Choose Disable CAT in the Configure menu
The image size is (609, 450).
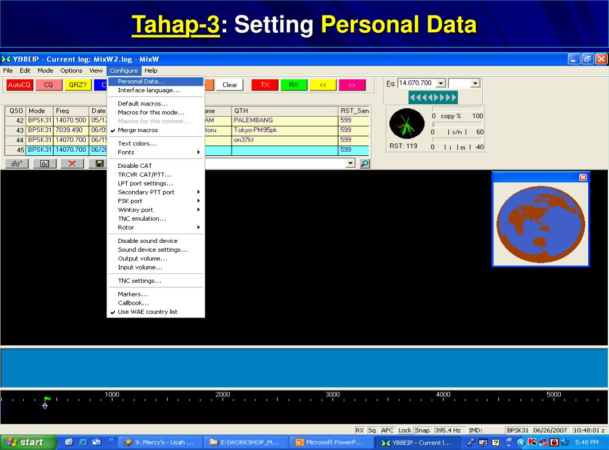click(x=156, y=165)
